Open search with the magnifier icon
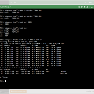 coord(15,3)
